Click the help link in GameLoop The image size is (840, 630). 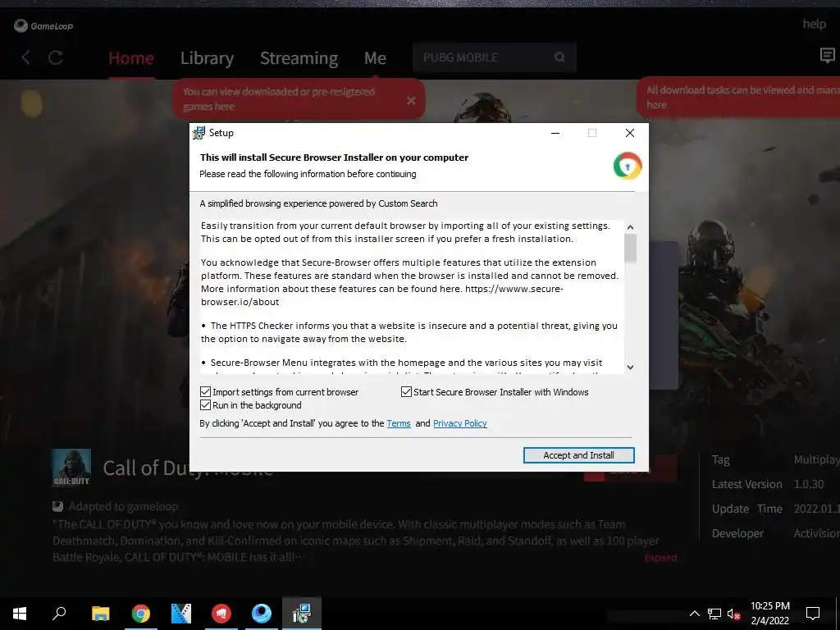[x=815, y=24]
